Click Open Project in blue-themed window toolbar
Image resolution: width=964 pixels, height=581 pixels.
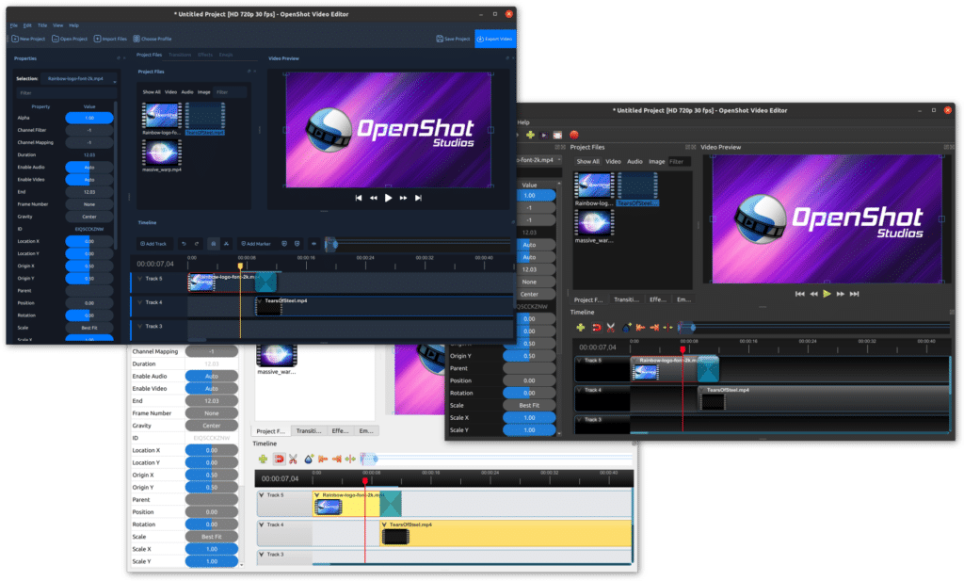(x=70, y=39)
